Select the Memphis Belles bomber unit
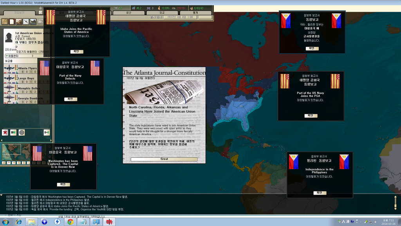This screenshot has width=401, height=226. tap(20, 89)
